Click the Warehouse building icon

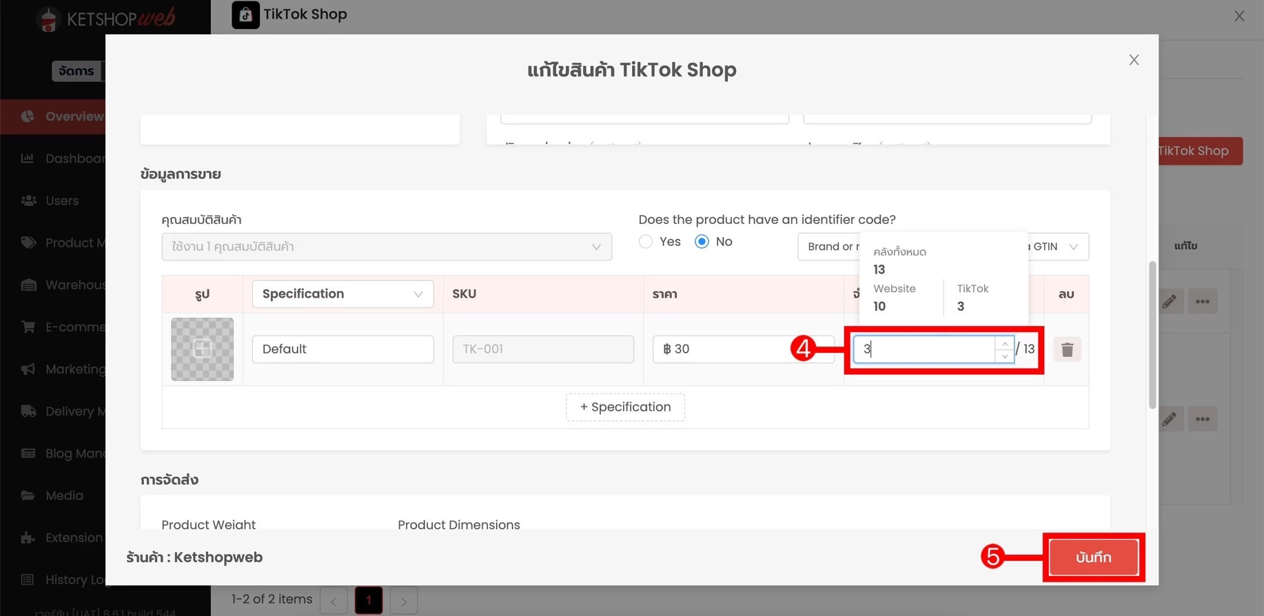pos(28,285)
